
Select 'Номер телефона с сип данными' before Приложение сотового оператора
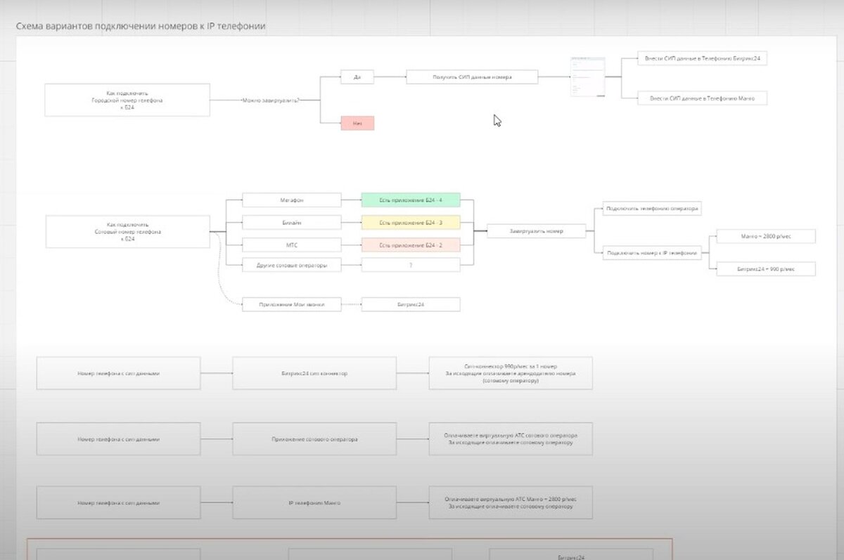click(x=118, y=438)
